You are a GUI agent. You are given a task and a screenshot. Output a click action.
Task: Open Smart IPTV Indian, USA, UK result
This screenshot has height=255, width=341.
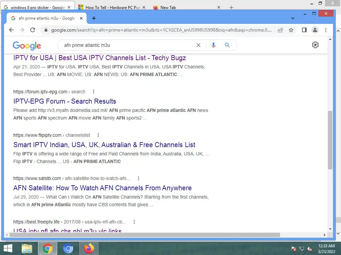[104, 145]
